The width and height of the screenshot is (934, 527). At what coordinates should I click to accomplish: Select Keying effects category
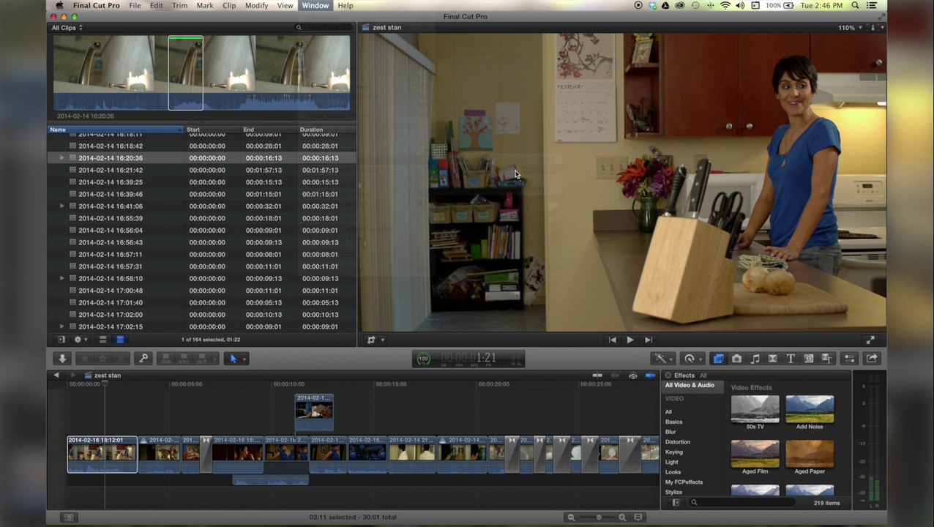pos(673,452)
